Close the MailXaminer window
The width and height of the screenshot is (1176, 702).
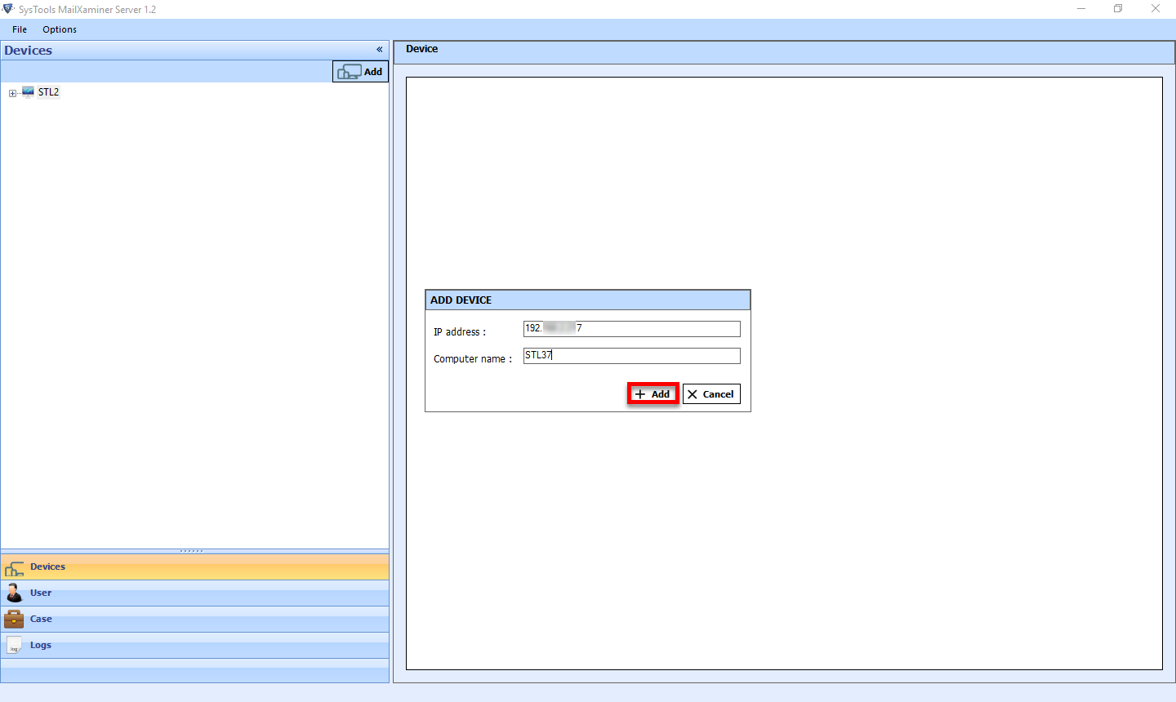click(x=1156, y=9)
